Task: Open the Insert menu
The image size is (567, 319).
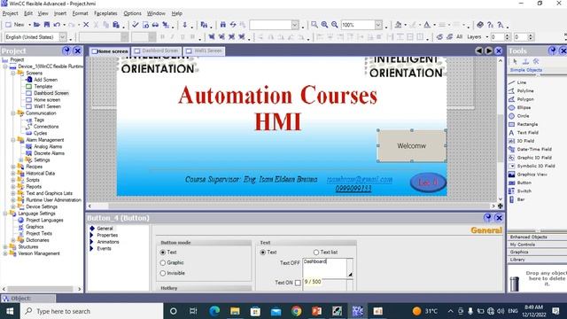Action: (x=60, y=13)
